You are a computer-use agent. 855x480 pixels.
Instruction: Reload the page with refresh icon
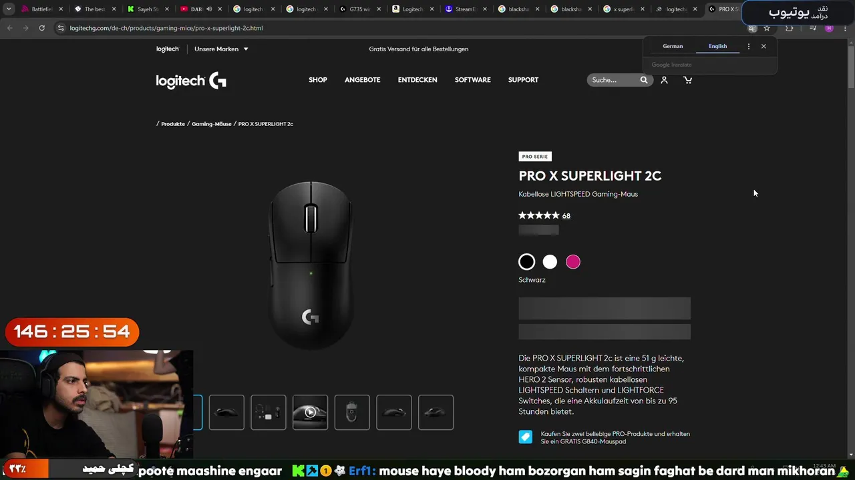click(x=41, y=28)
